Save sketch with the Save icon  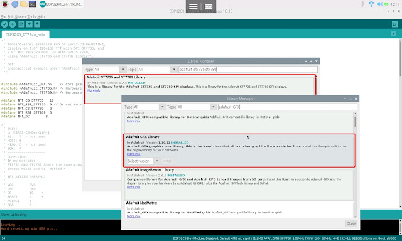click(x=37, y=24)
